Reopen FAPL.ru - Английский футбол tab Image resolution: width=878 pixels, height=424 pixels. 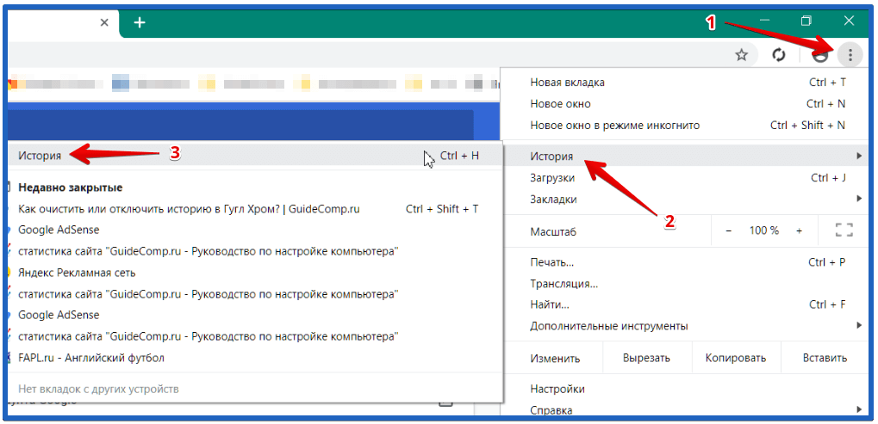(x=255, y=358)
